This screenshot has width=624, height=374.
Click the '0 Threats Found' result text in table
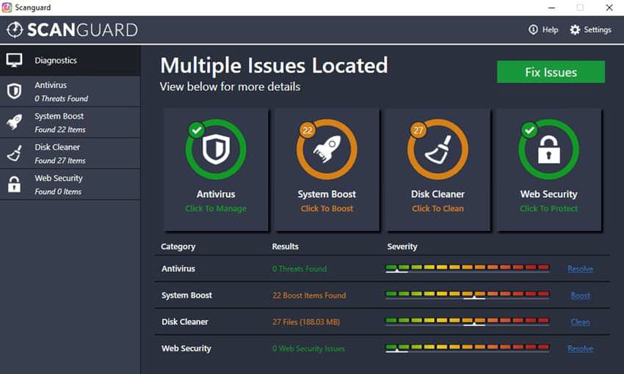300,269
